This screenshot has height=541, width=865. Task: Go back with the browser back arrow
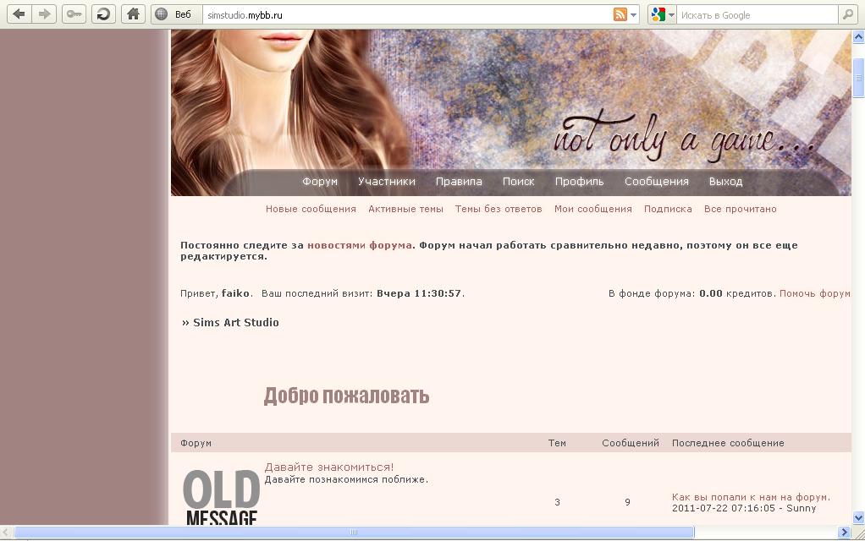coord(19,14)
